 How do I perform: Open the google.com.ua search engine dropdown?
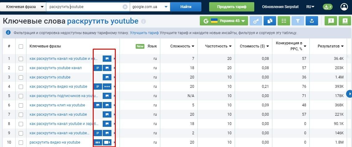point(150,7)
